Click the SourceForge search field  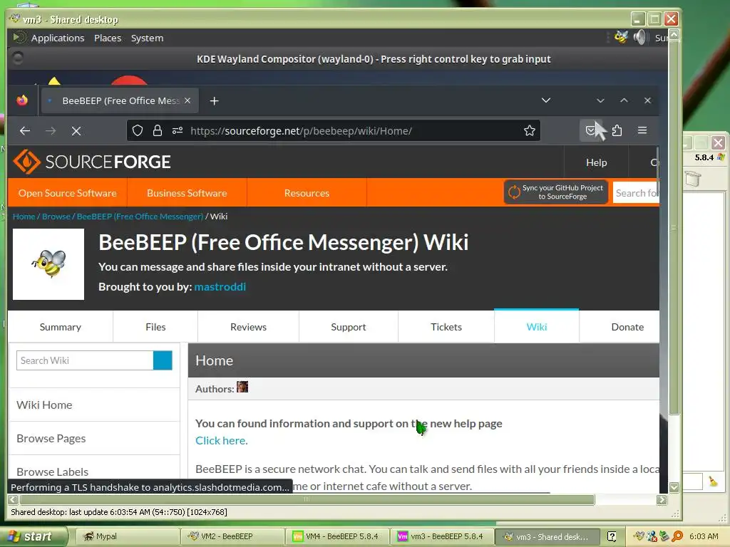636,193
